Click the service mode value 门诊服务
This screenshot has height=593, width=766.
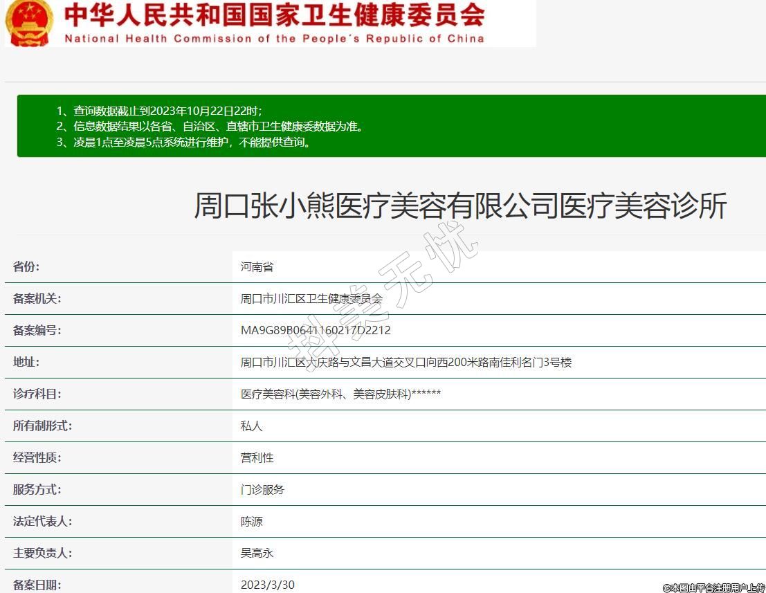point(262,490)
